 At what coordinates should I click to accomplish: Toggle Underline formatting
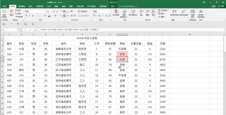[32, 16]
